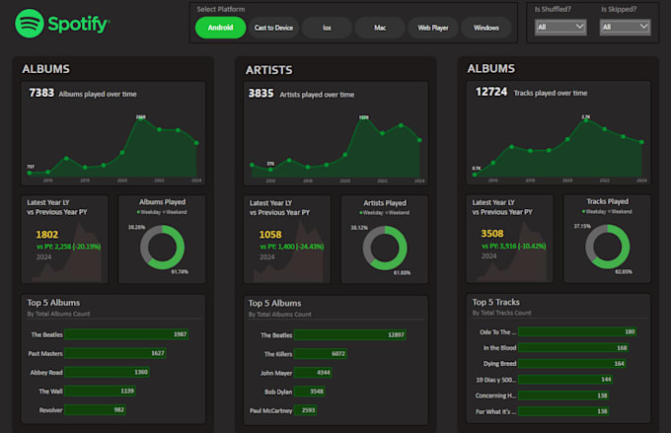Image resolution: width=671 pixels, height=433 pixels.
Task: Choose the Mac platform filter
Action: pyautogui.click(x=380, y=28)
